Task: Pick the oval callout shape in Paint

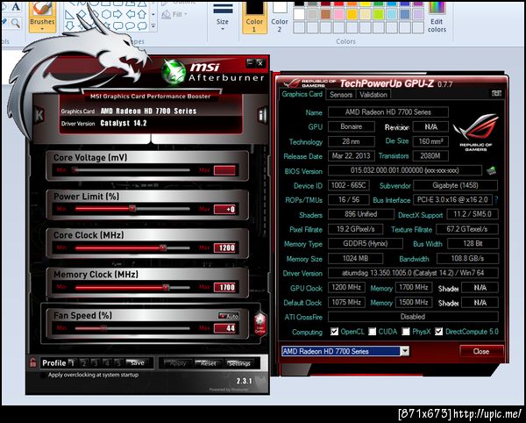Action: point(130,25)
